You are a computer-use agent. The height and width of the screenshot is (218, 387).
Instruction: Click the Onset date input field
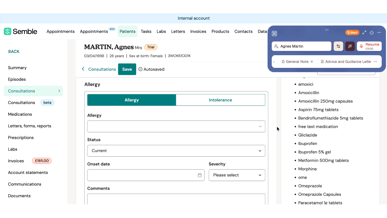click(146, 175)
